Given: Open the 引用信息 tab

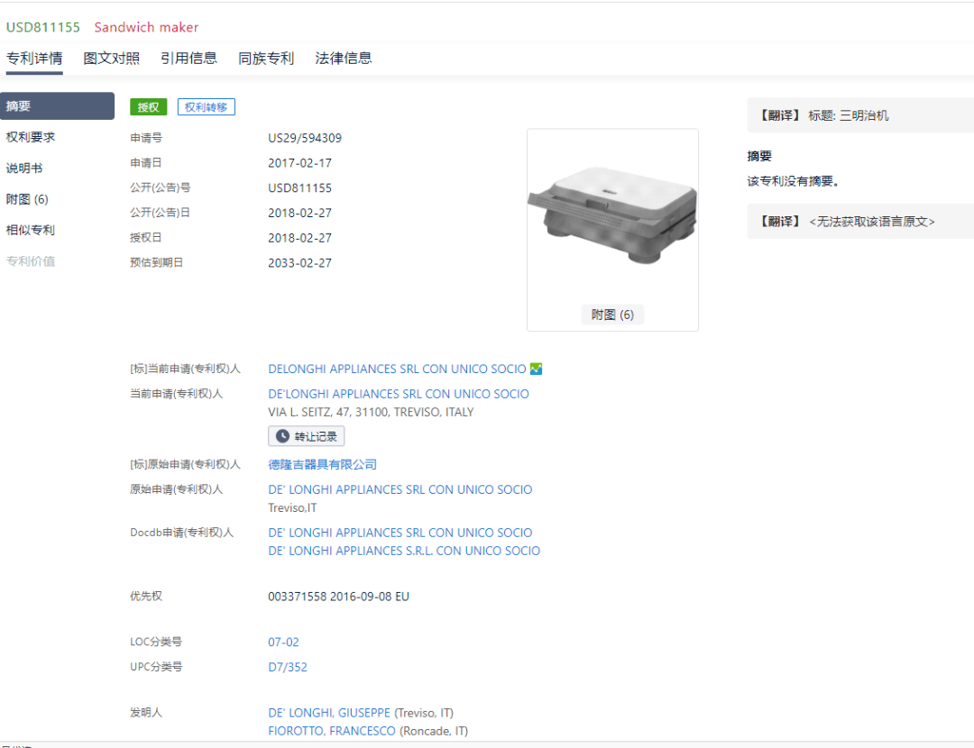Looking at the screenshot, I should coord(188,59).
